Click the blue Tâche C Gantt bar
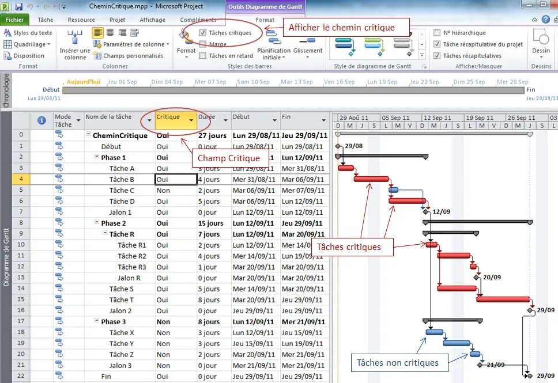This screenshot has width=558, height=383. (x=393, y=190)
